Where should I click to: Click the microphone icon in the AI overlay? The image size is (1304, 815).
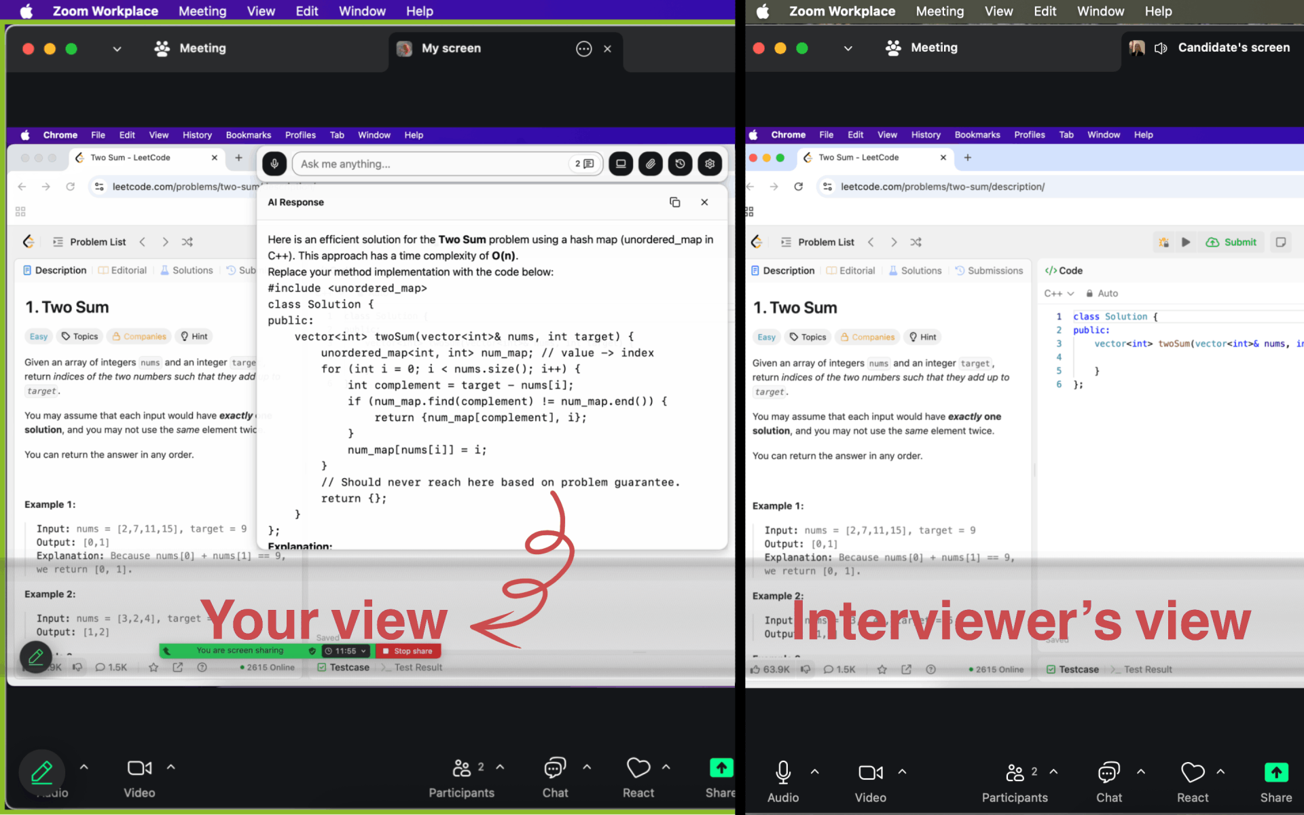(x=274, y=164)
